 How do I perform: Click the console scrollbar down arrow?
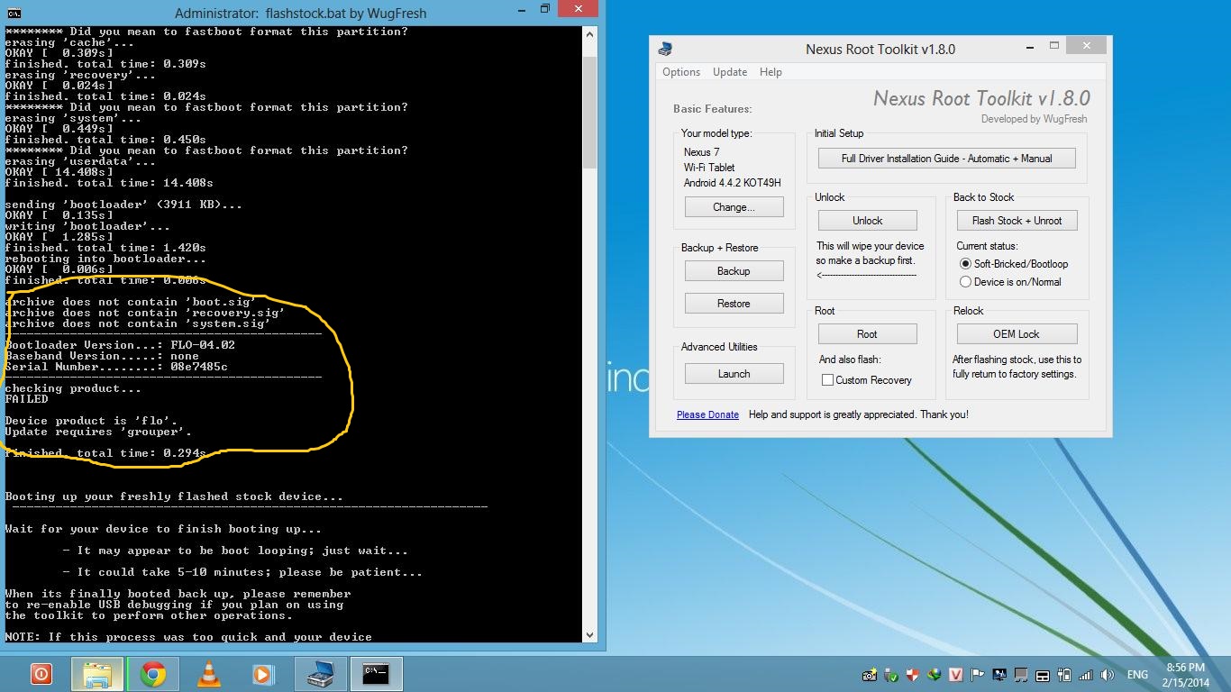coord(590,635)
